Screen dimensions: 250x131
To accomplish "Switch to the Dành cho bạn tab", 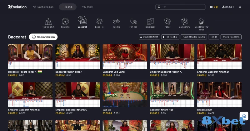I will click(x=43, y=7).
